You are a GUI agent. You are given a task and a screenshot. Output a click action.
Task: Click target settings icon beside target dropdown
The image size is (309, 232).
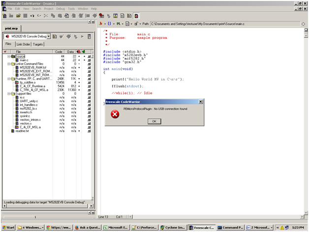pyautogui.click(x=55, y=36)
